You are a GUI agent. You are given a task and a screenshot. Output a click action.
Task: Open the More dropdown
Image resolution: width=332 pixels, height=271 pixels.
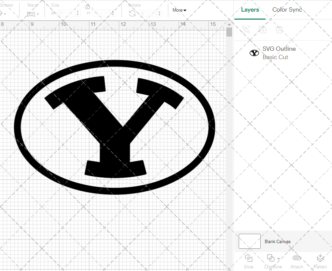click(x=179, y=10)
